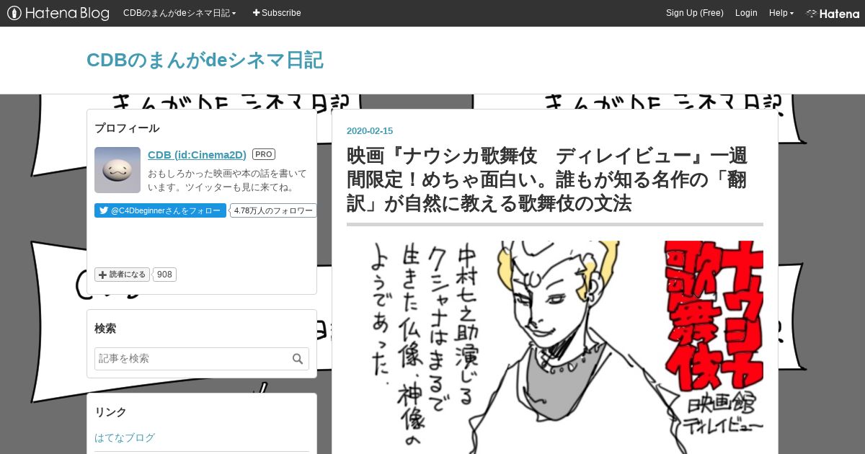Click the Login link
865x454 pixels.
pos(746,13)
